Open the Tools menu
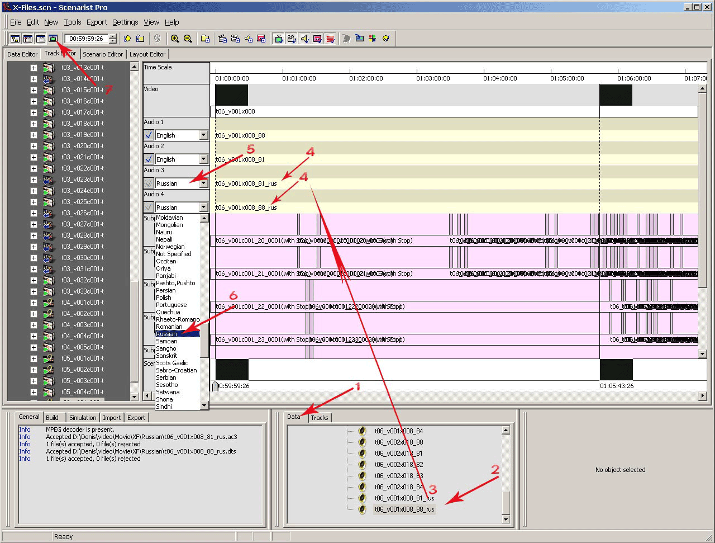Screen dimensions: 715x543 [72, 22]
